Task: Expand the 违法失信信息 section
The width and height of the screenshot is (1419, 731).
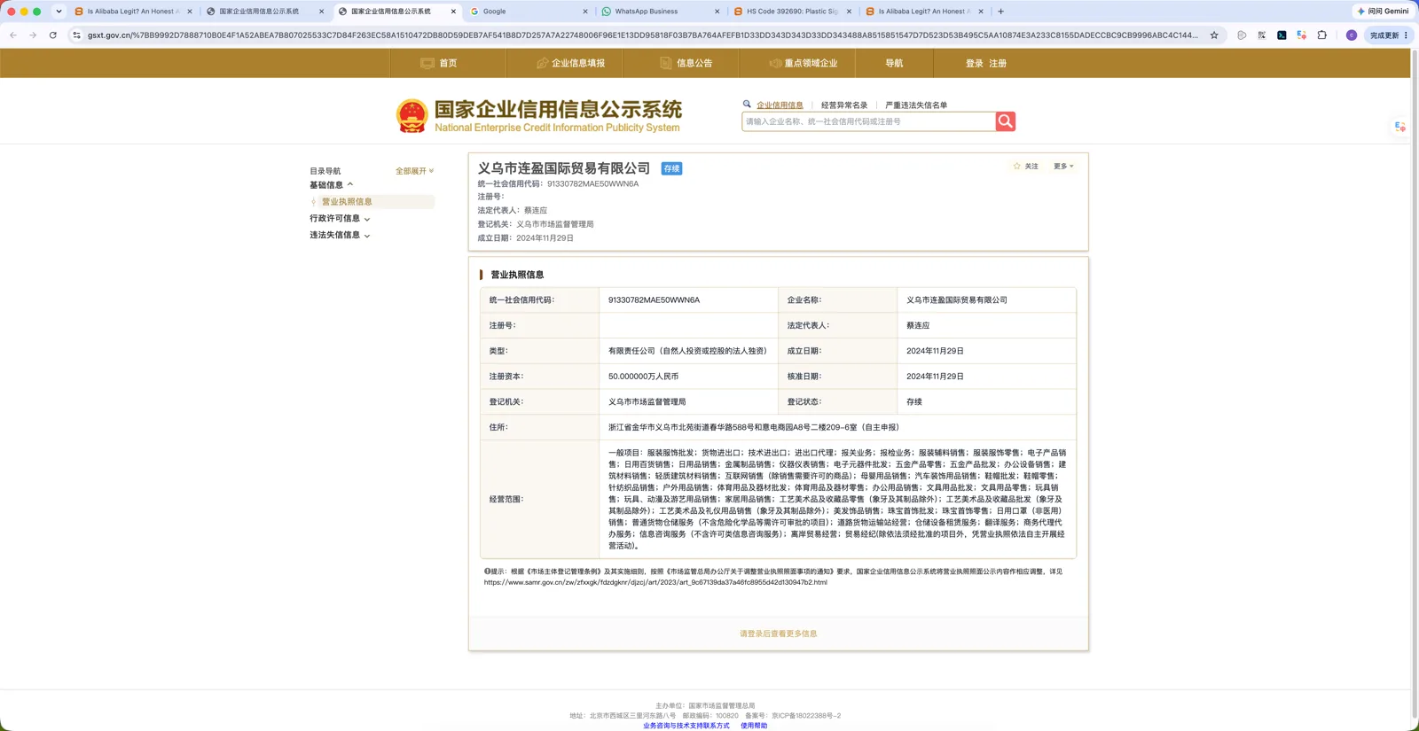Action: 340,235
